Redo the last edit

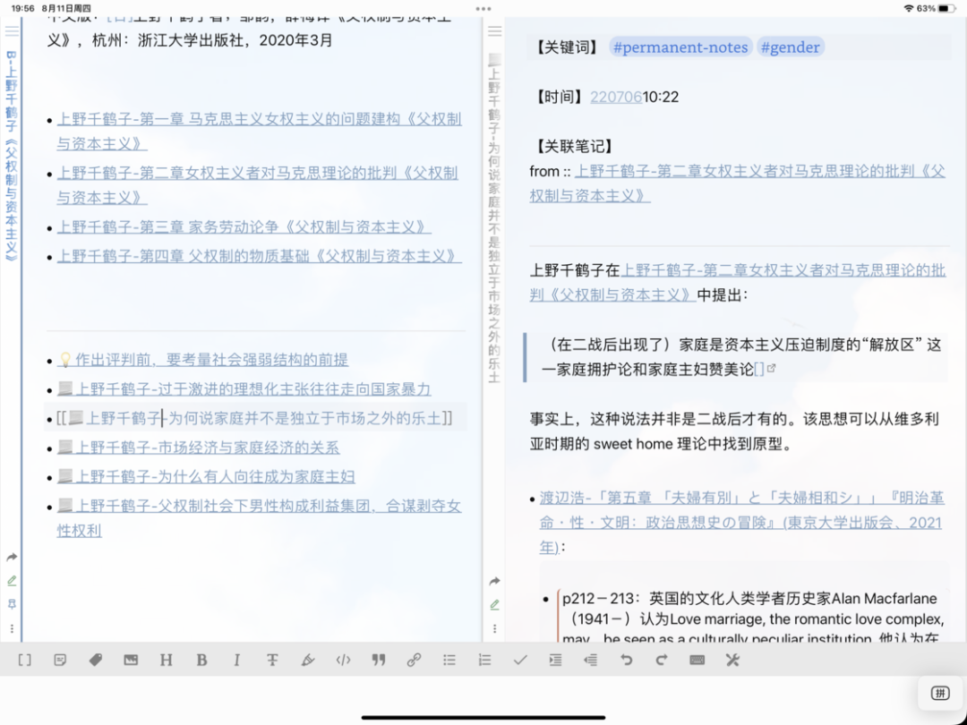[662, 661]
